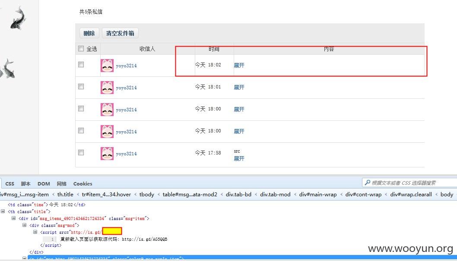457x261 pixels.
Task: Open yoyo3214 name link in second 18:00 row
Action: point(126,132)
